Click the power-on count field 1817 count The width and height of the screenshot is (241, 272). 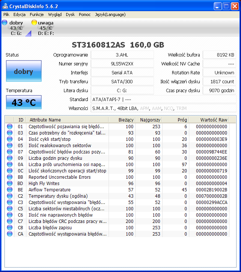[219, 81]
